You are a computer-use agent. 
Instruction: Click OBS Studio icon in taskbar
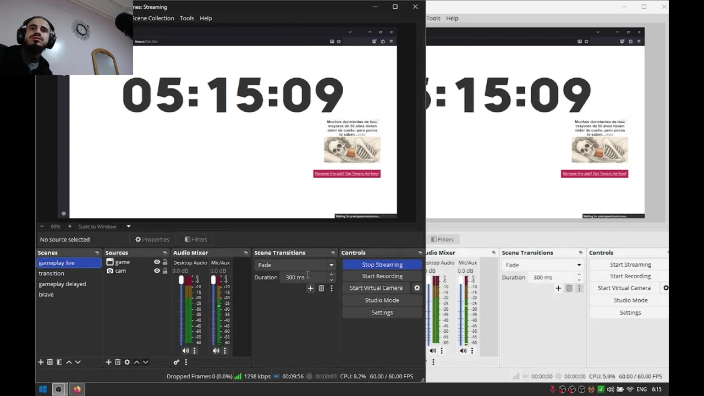pos(59,389)
